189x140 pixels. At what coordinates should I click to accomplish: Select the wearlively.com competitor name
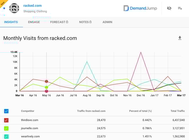coord(30,137)
